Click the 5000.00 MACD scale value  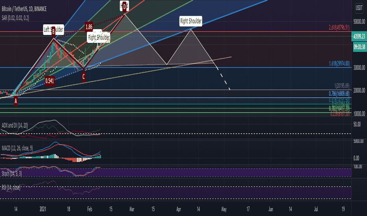coord(358,141)
